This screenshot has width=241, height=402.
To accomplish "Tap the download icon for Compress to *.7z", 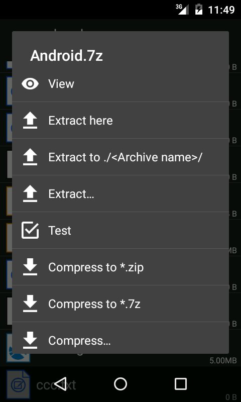I will (x=30, y=304).
